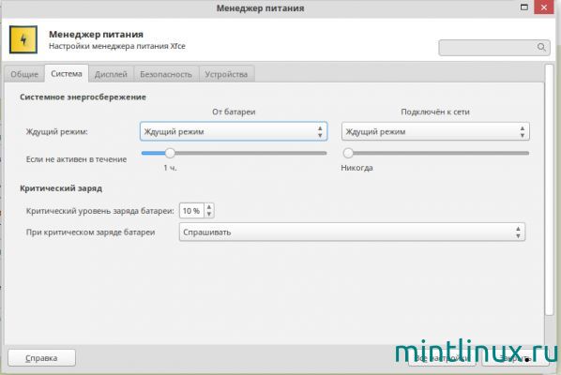Decrease critical battery level with down arrow

tap(209, 214)
